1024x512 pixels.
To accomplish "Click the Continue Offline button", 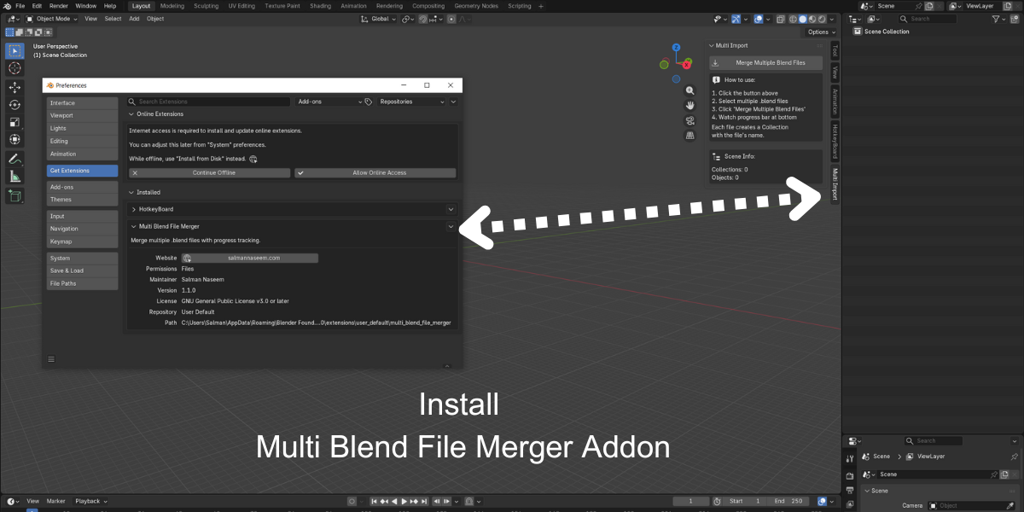I will (x=210, y=172).
